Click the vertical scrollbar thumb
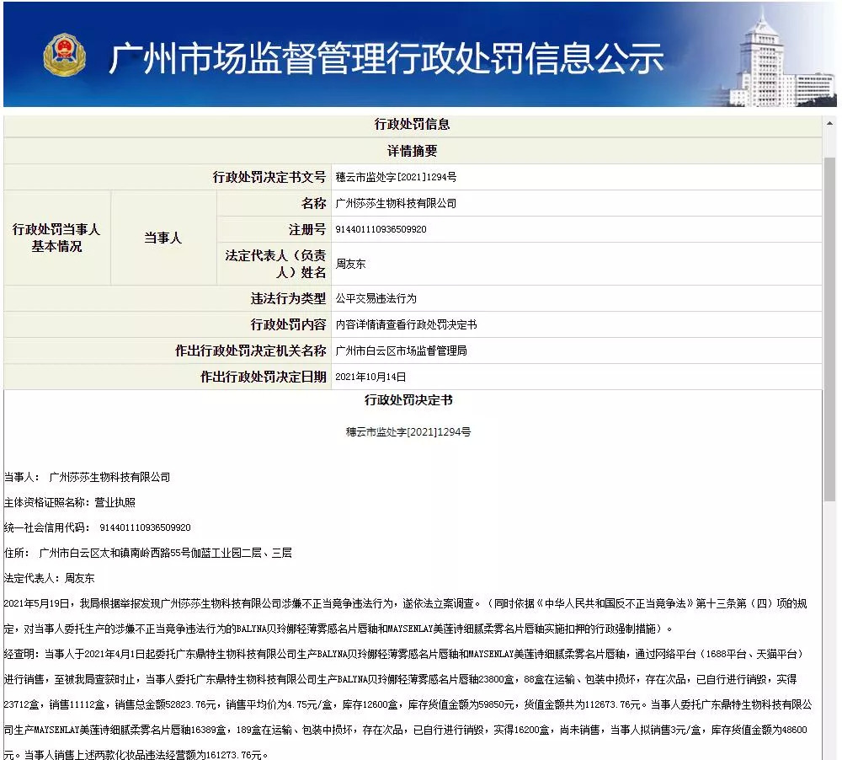 [829, 329]
